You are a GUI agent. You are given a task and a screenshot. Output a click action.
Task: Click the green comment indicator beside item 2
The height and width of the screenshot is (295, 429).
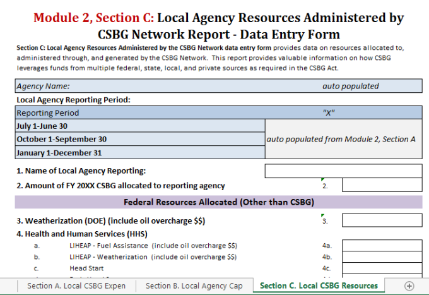[323, 180]
